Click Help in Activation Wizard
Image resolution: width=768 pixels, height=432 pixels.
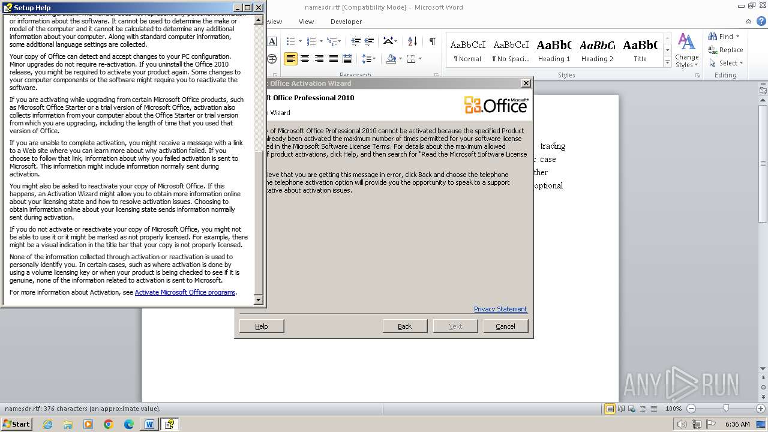click(x=262, y=326)
